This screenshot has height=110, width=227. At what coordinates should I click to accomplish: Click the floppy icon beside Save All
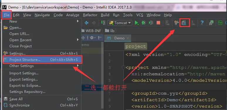tap(6, 99)
